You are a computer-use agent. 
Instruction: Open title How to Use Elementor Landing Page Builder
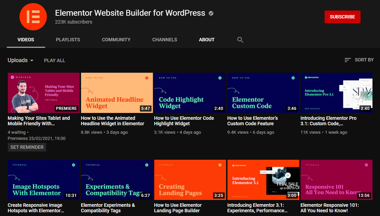(178, 208)
